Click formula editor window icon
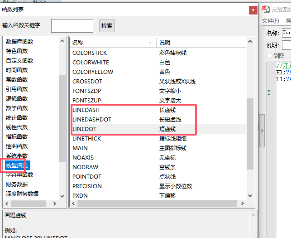 tap(266, 9)
